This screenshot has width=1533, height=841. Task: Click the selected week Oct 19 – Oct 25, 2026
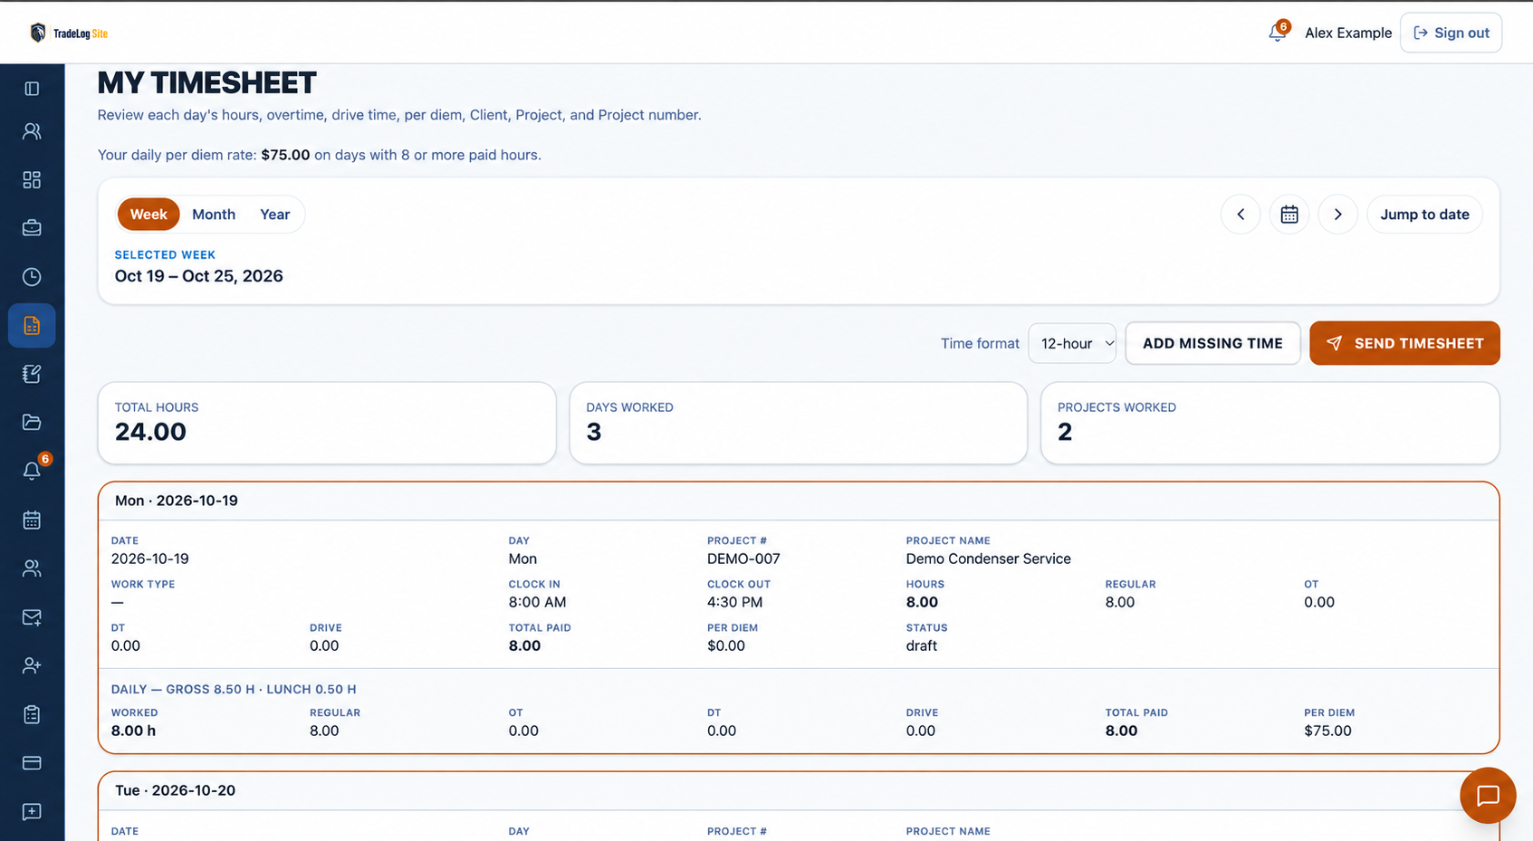pyautogui.click(x=198, y=276)
